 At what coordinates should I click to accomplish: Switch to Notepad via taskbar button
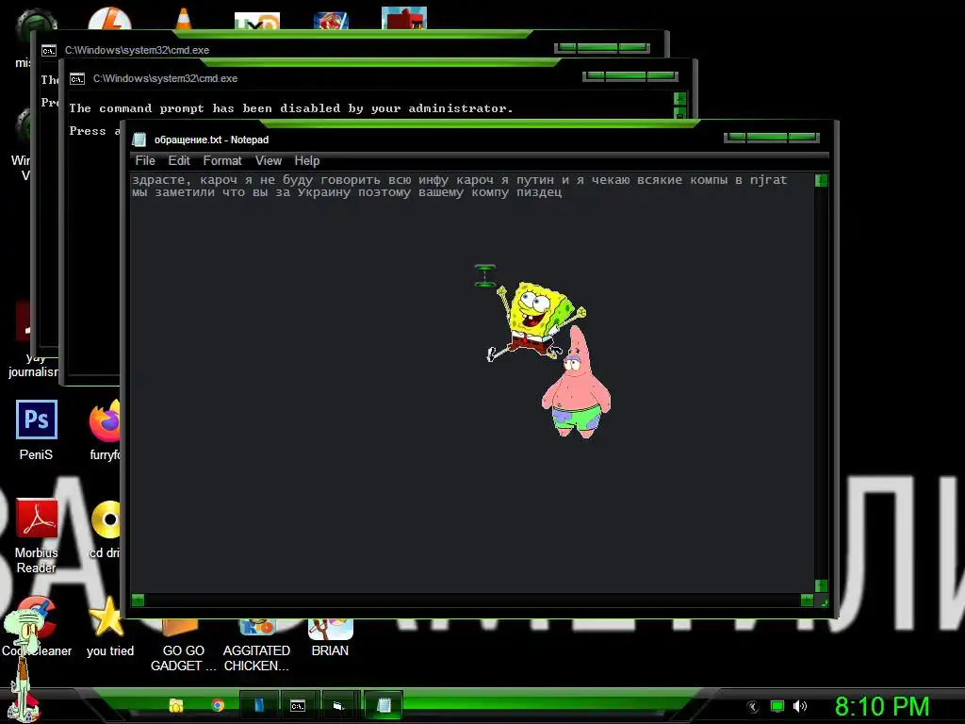(x=384, y=705)
